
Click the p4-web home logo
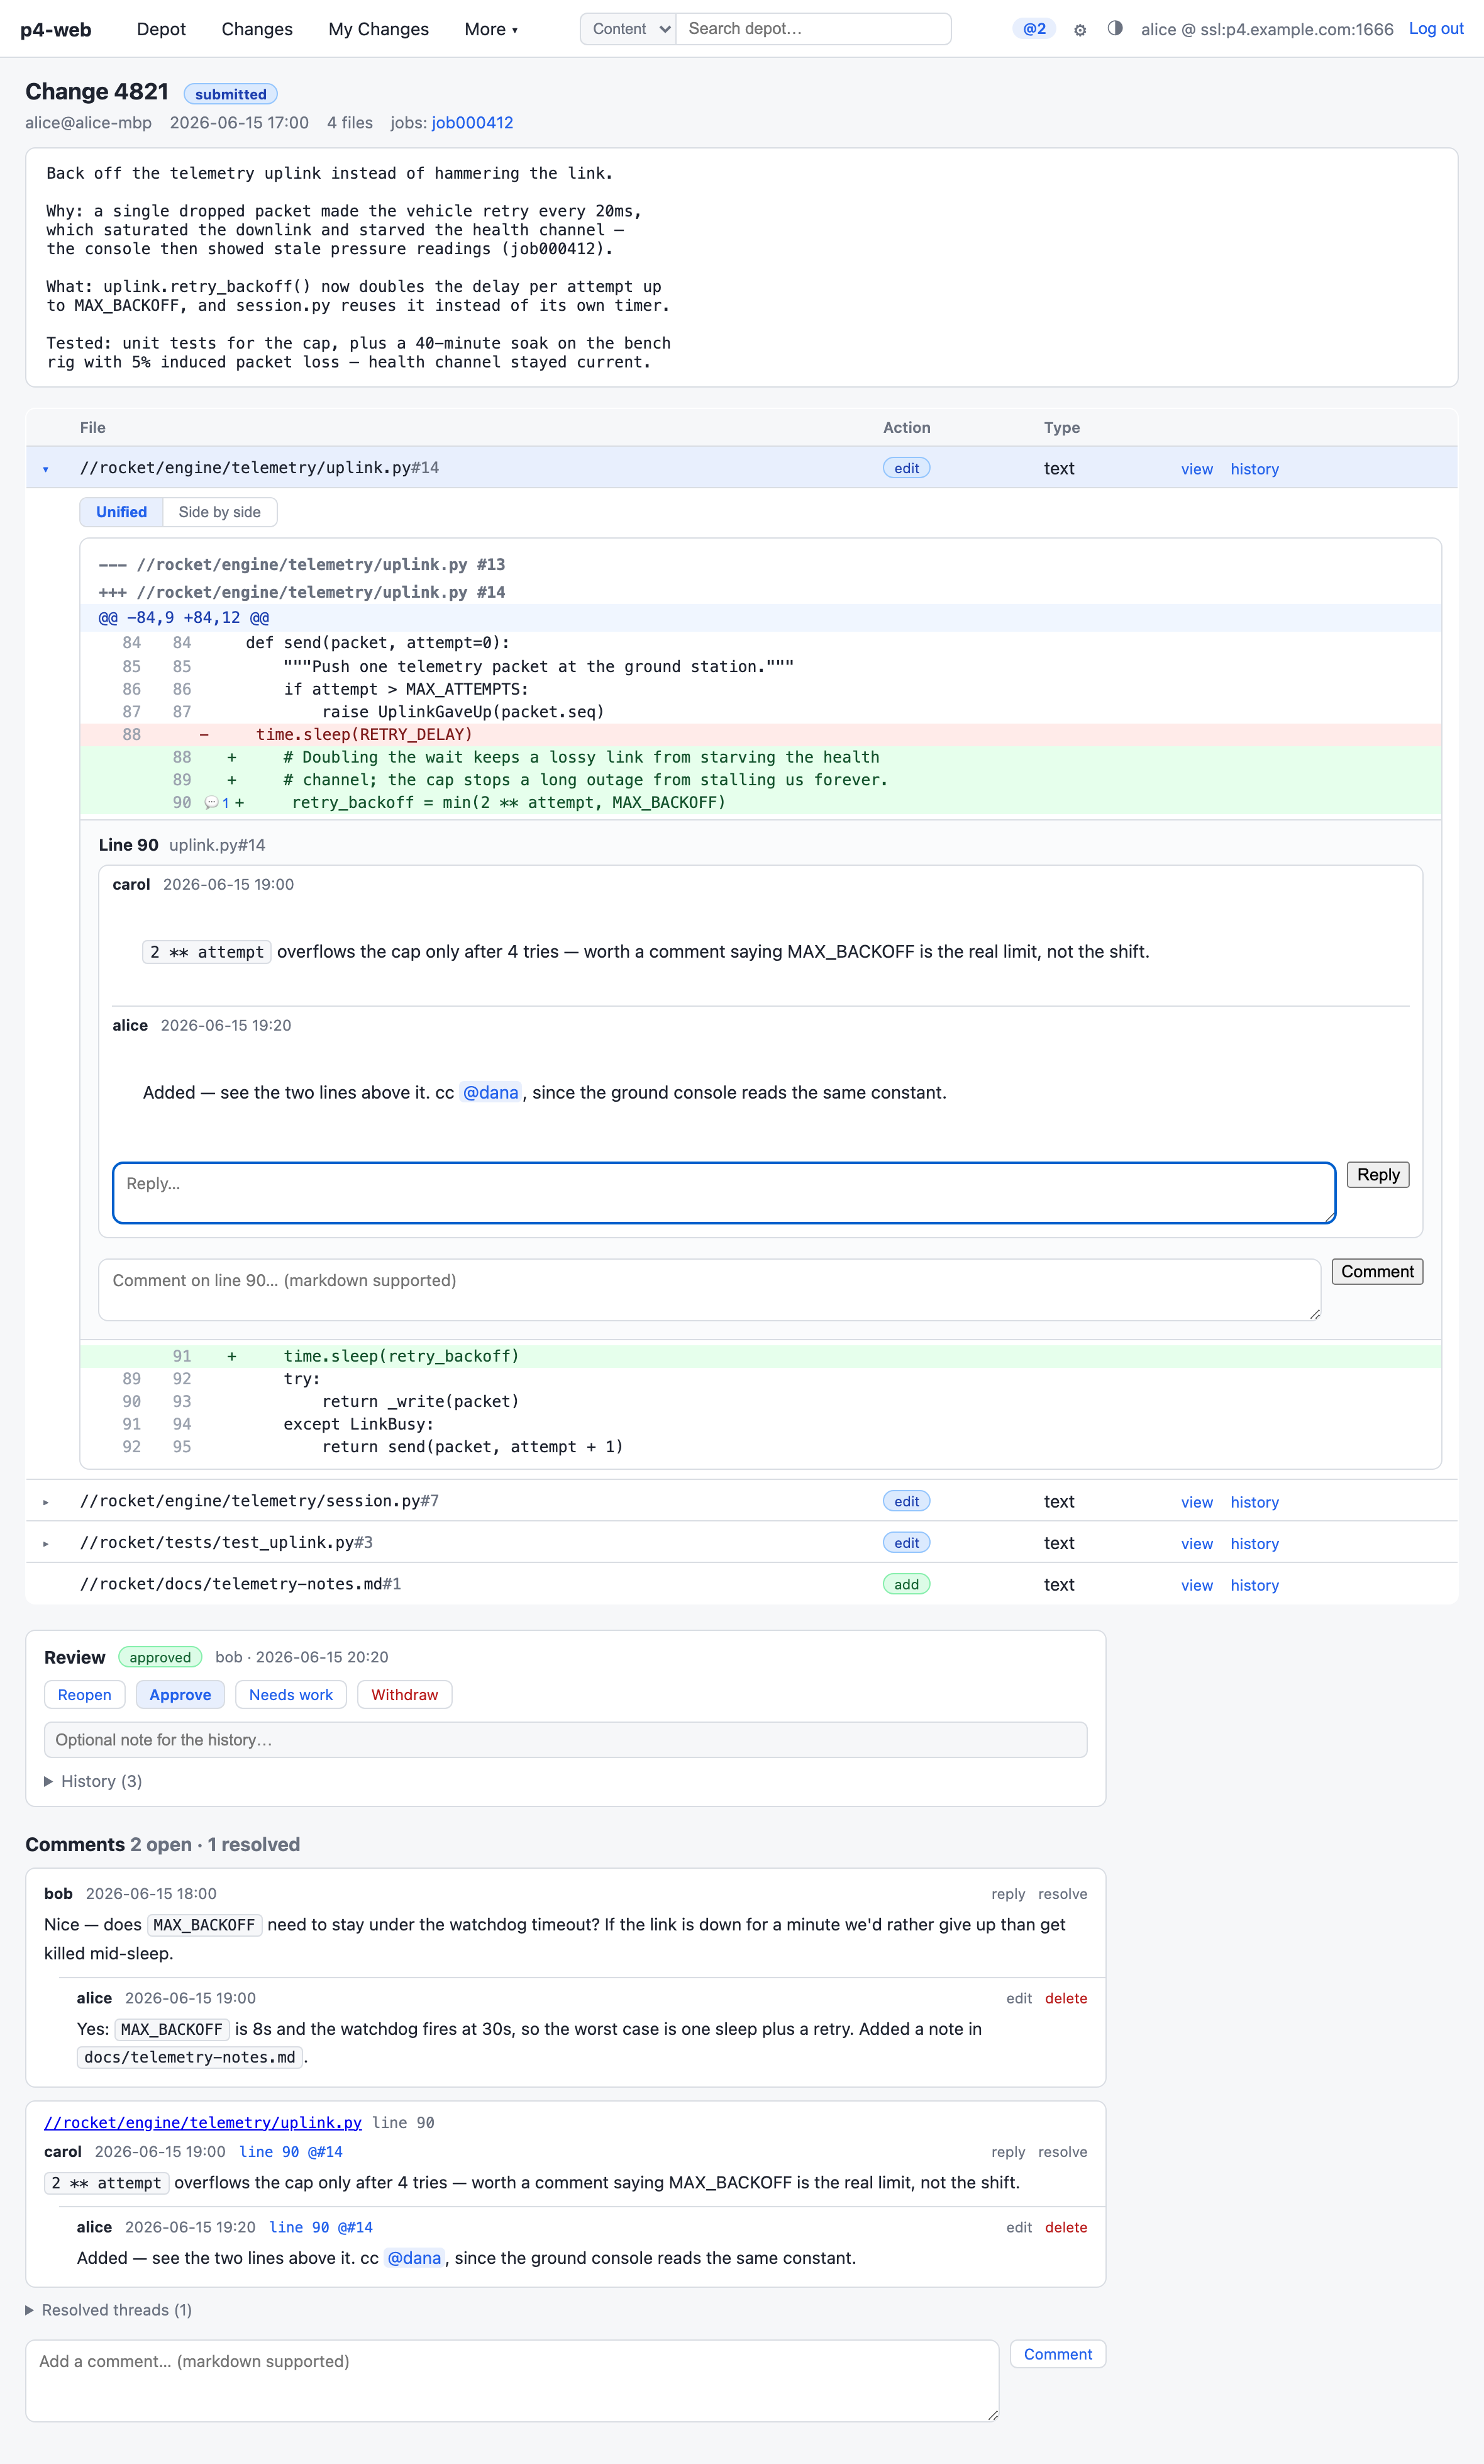point(56,30)
